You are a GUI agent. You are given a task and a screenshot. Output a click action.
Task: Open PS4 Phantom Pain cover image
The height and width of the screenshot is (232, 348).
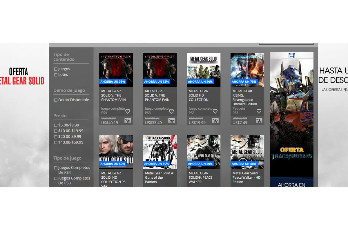click(116, 70)
